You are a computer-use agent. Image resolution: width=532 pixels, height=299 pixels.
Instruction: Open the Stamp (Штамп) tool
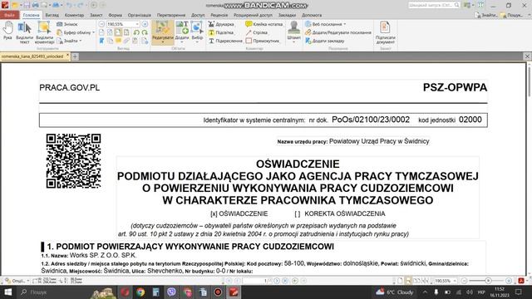click(293, 32)
